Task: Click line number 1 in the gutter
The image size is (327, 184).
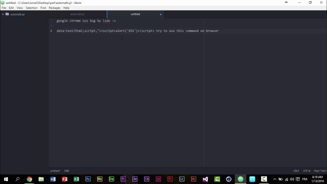Action: pyautogui.click(x=51, y=21)
